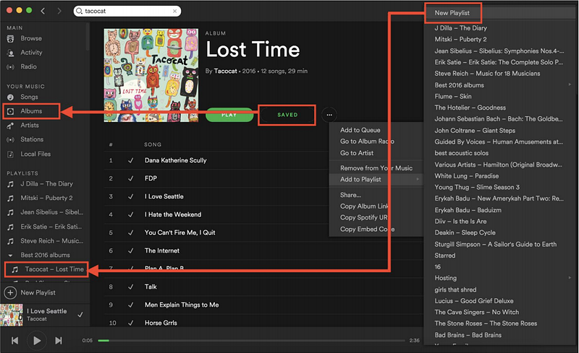Screen dimensions: 579x353
Task: Click the plus icon for New Playlist
Action: click(10, 292)
